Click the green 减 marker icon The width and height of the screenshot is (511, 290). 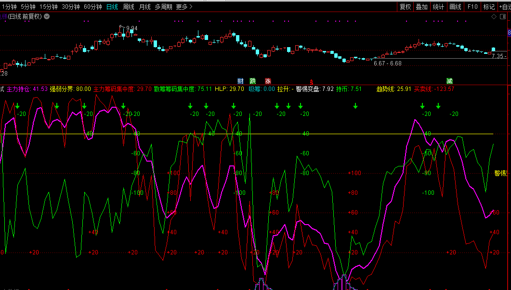pyautogui.click(x=449, y=81)
